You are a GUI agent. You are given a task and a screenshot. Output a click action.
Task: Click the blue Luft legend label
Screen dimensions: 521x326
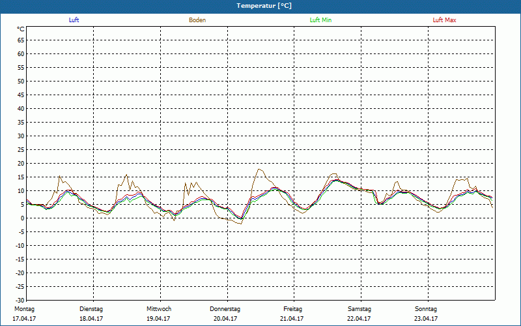click(x=74, y=20)
